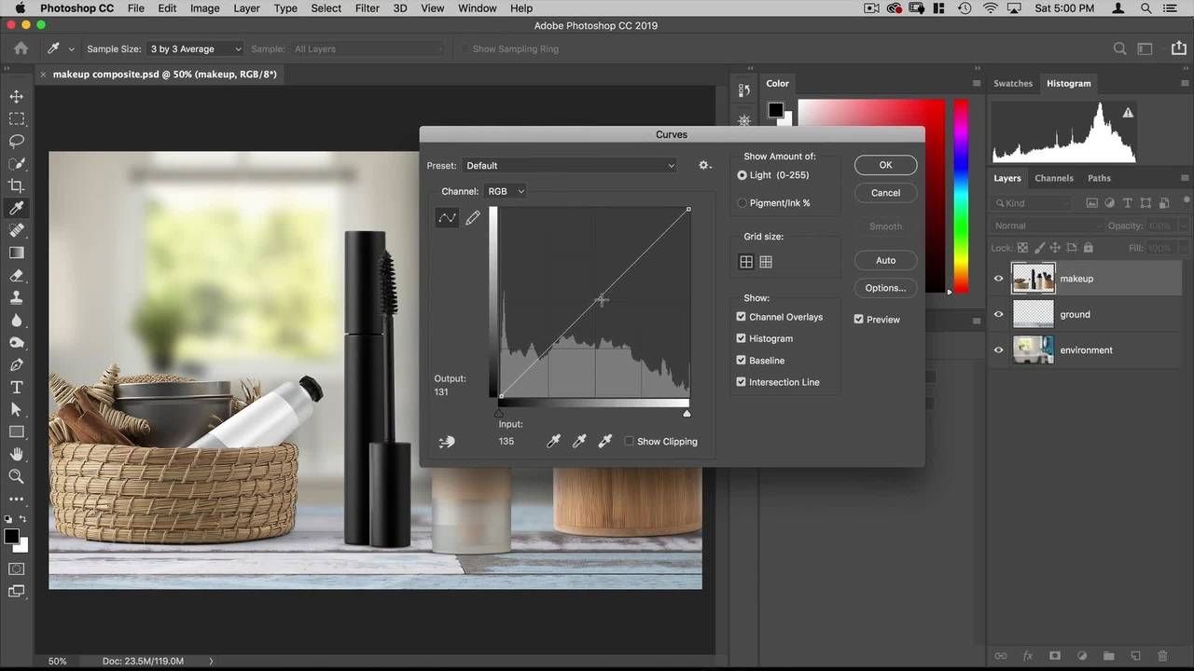Image resolution: width=1194 pixels, height=671 pixels.
Task: Select the Lasso tool
Action: pos(17,141)
